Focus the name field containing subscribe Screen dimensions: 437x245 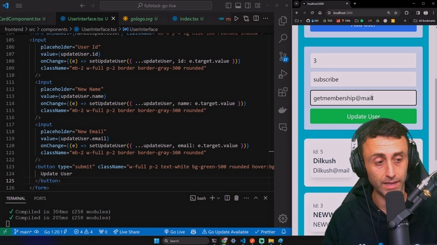(x=363, y=79)
